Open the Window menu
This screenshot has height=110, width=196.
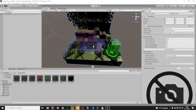pyautogui.click(x=31, y=3)
